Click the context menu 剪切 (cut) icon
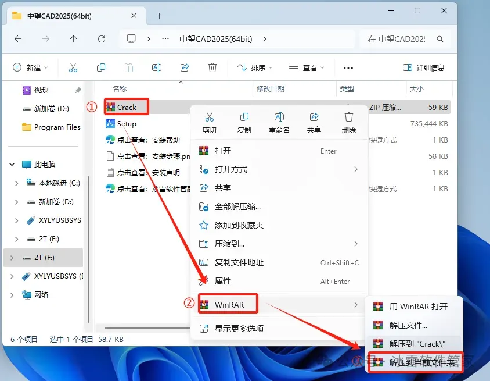490x381 pixels. pos(210,117)
